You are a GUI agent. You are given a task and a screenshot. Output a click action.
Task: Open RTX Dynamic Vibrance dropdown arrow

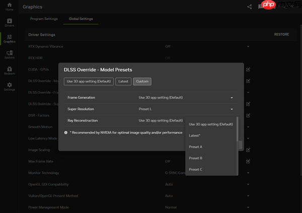coord(248,46)
